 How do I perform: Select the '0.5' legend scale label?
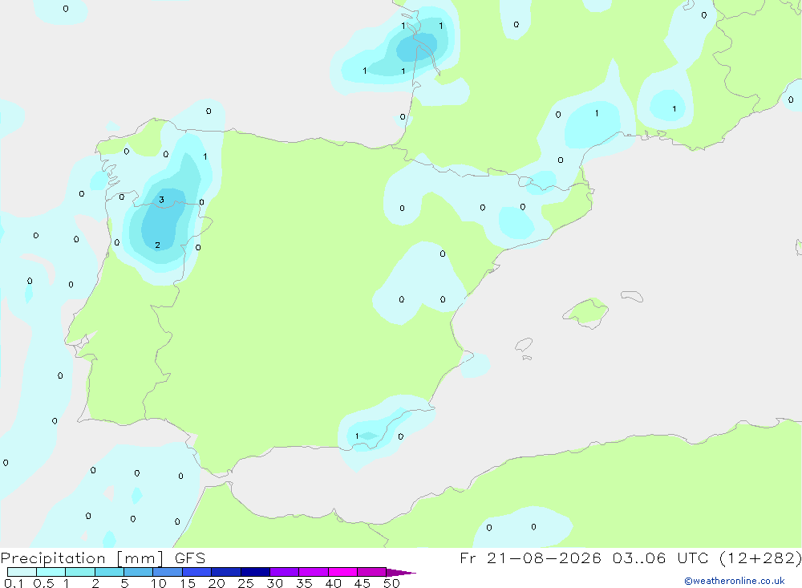click(x=43, y=583)
